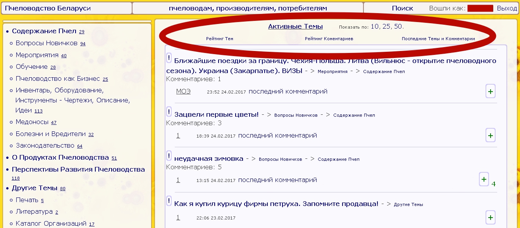
Task: Go to 'Пчеловодство Беларуси' home title
Action: (48, 8)
